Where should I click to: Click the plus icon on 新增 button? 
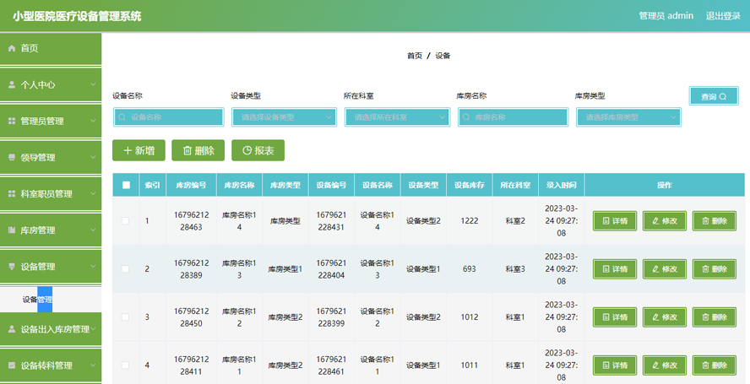(x=128, y=150)
